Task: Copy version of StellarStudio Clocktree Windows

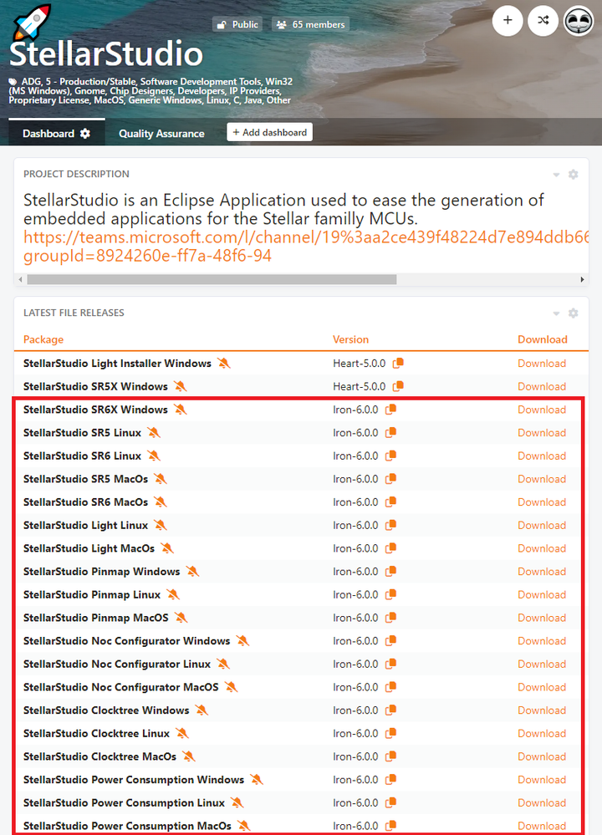Action: point(390,710)
